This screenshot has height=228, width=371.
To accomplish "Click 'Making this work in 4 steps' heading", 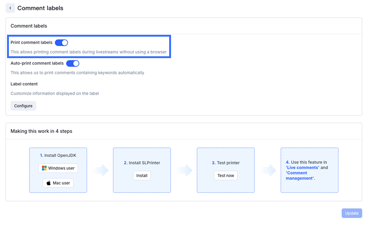I will point(42,131).
